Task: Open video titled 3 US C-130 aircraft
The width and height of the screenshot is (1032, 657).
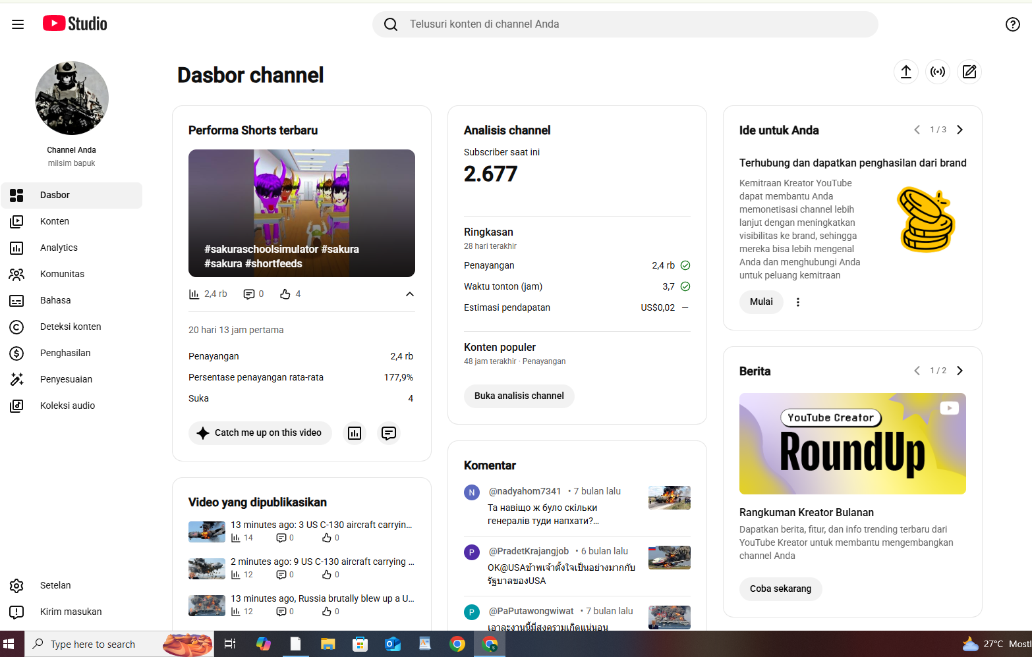Action: (322, 525)
